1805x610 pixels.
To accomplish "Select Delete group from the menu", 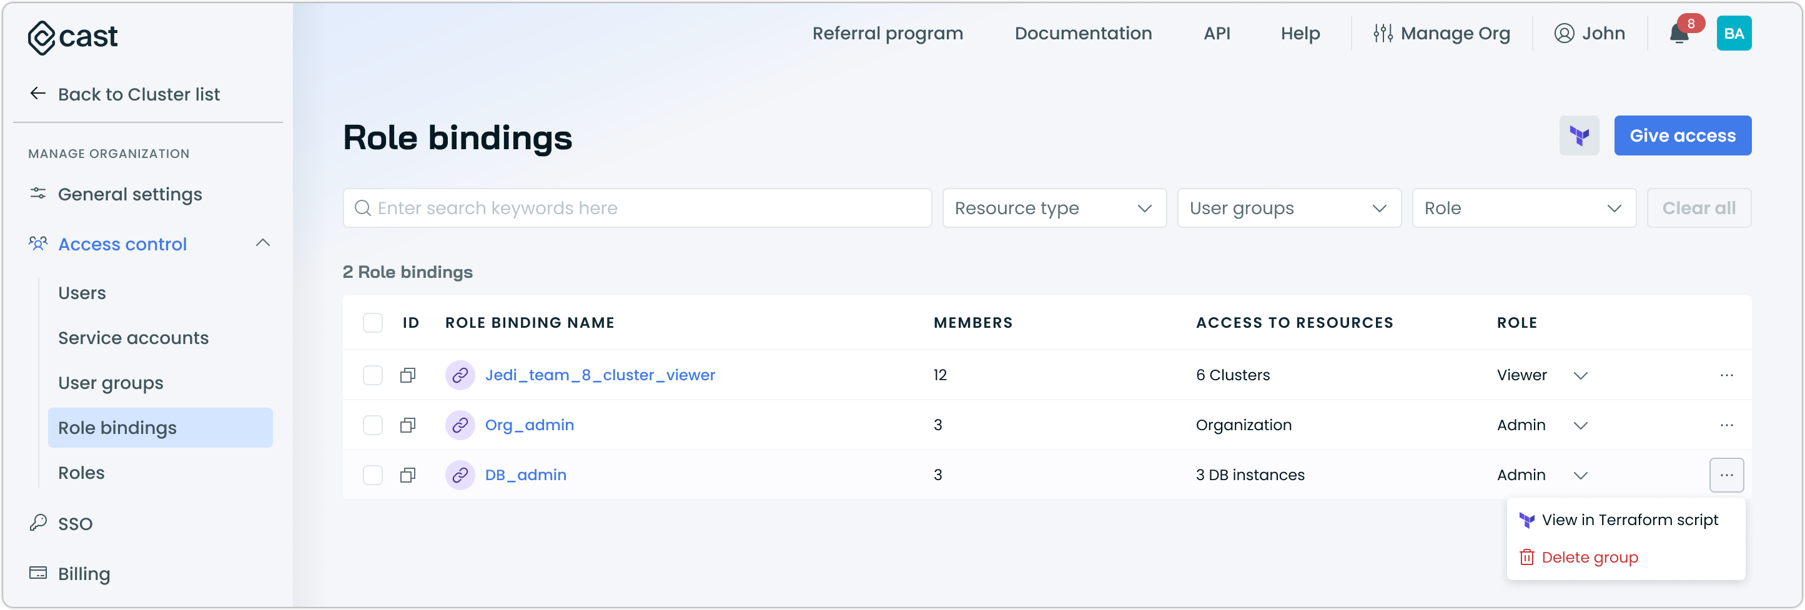I will tap(1589, 558).
